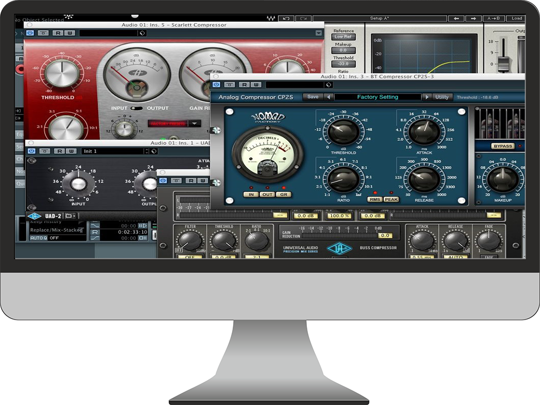Toggle power on UAD Init 1 plugin window
The image size is (540, 405).
point(31,151)
